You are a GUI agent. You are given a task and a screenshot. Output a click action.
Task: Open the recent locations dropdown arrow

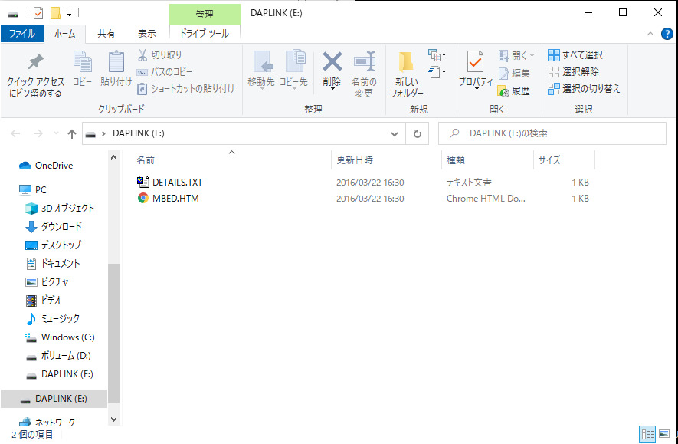[x=56, y=133]
